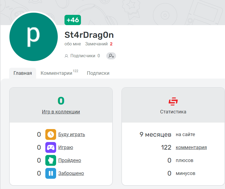Click the 'плюсов' label
This screenshot has width=225, height=189.
pyautogui.click(x=185, y=160)
